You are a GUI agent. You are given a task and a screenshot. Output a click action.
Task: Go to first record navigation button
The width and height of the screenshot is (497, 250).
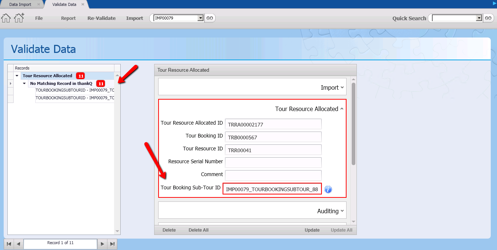point(9,244)
